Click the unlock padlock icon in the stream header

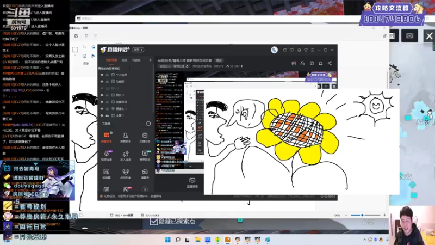click(302, 63)
